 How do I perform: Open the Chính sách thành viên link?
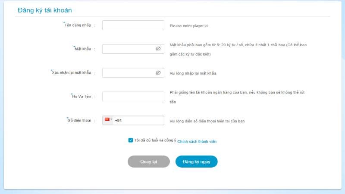click(x=197, y=141)
